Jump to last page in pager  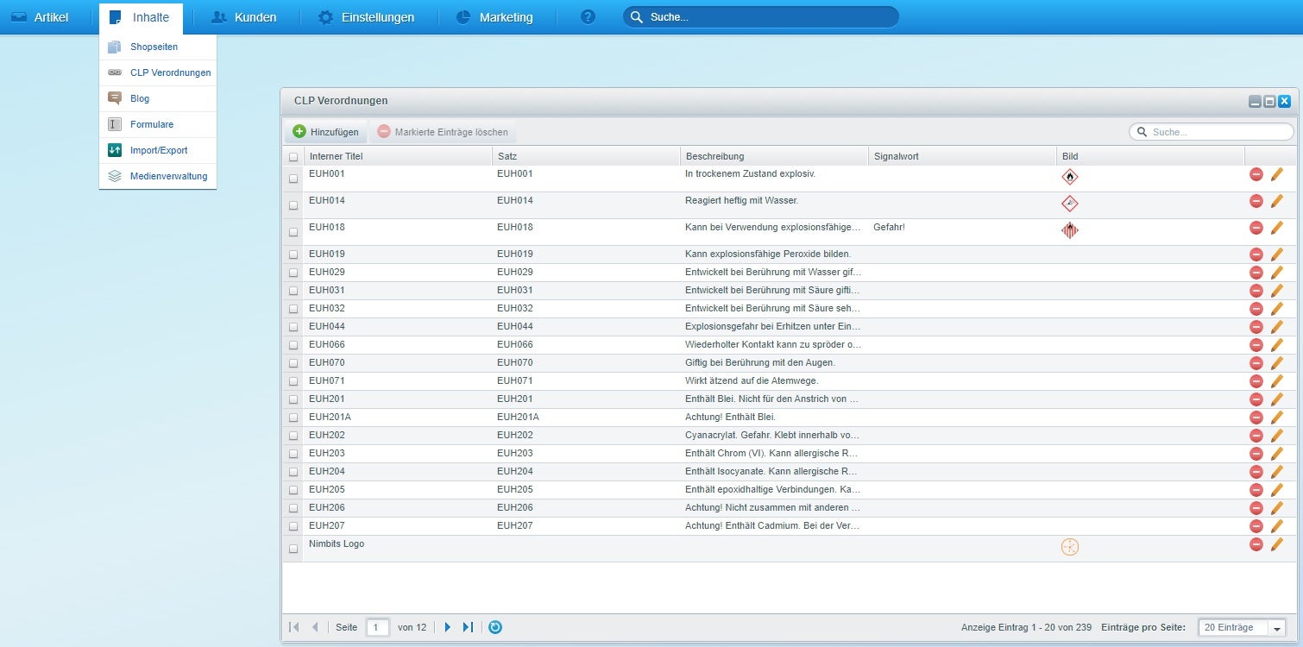click(x=468, y=627)
